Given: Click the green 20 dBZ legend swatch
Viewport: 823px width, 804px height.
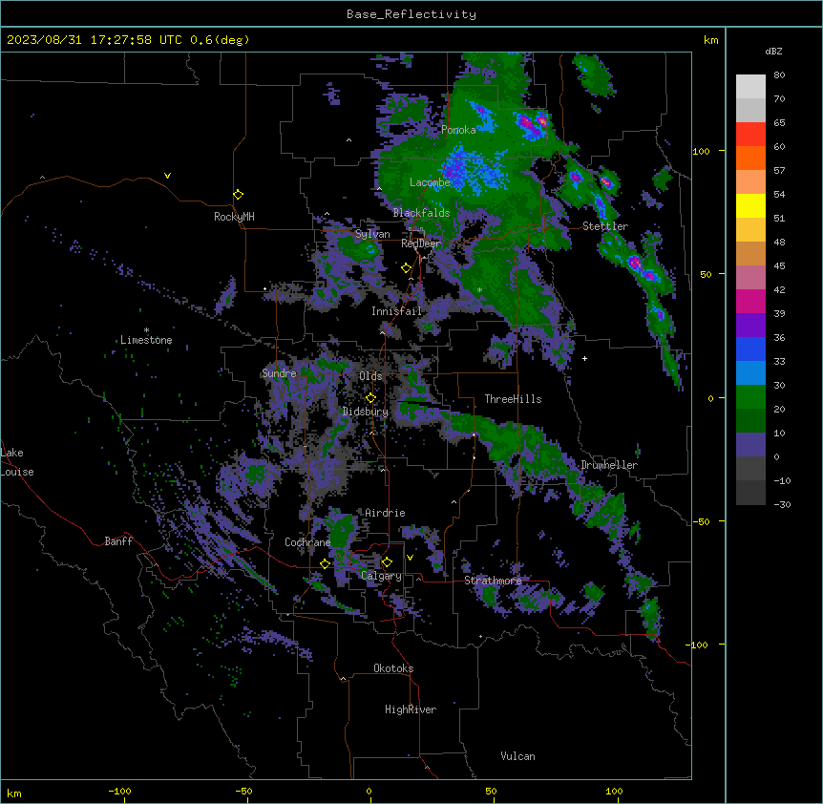Looking at the screenshot, I should coord(750,397).
